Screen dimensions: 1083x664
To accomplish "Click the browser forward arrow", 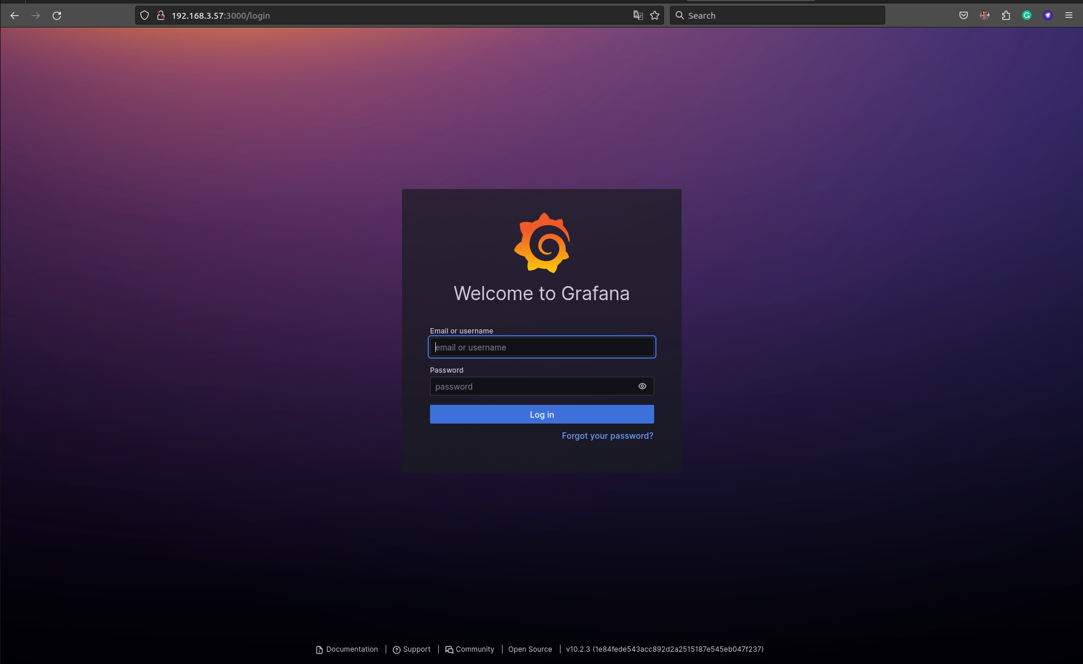I will pos(36,16).
